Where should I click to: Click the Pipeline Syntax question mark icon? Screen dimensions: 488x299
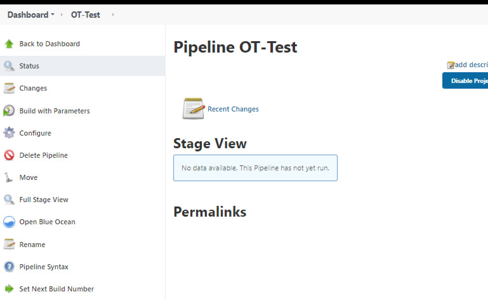coord(9,267)
